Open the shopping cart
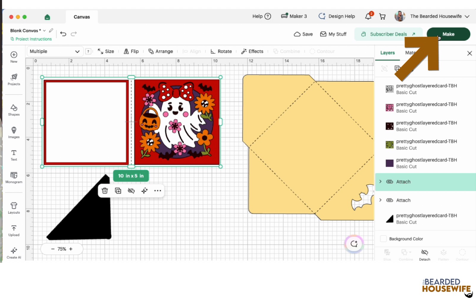 point(383,16)
